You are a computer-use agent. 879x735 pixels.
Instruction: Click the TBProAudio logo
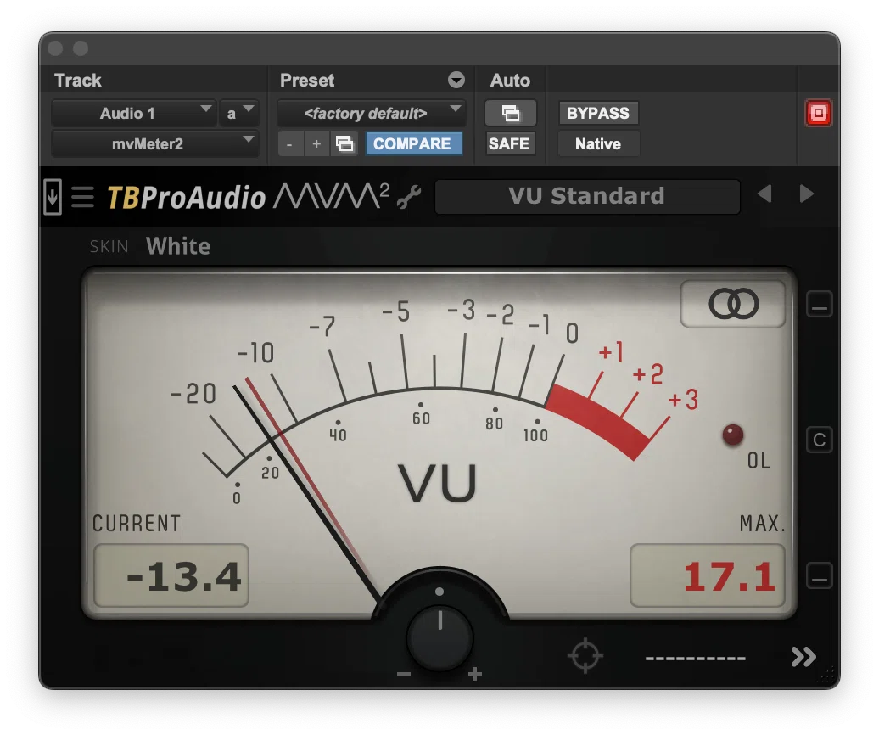pos(187,198)
